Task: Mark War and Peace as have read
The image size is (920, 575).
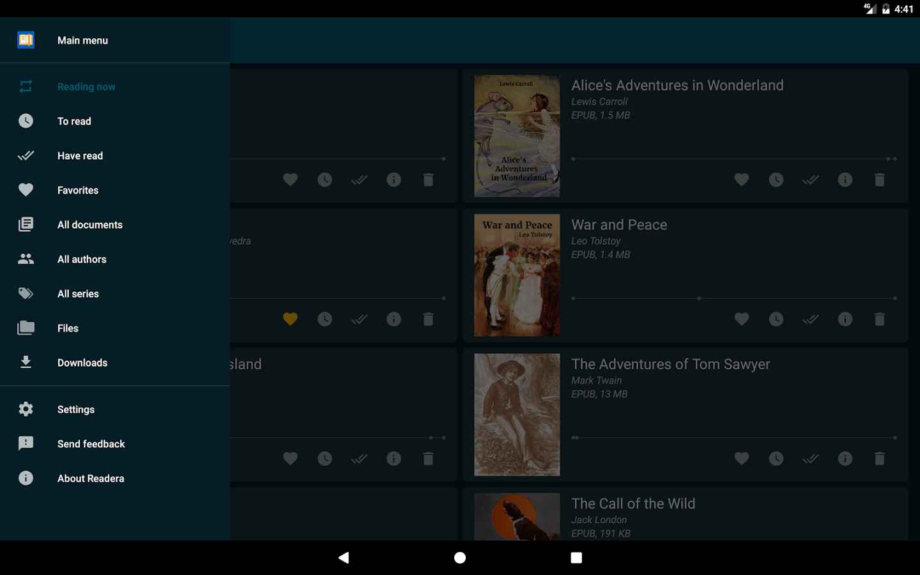Action: pyautogui.click(x=810, y=319)
